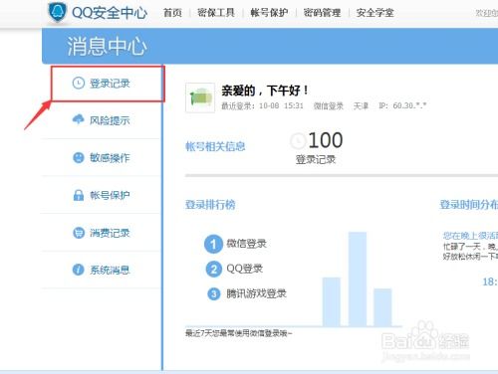This screenshot has width=498, height=374.
Task: Click the 天津 location text
Action: tap(361, 105)
